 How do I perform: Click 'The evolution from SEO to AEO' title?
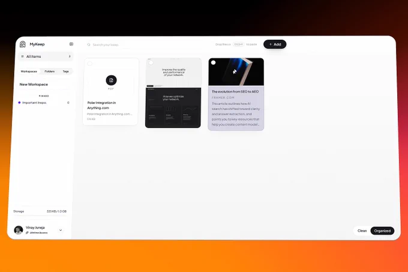point(235,92)
